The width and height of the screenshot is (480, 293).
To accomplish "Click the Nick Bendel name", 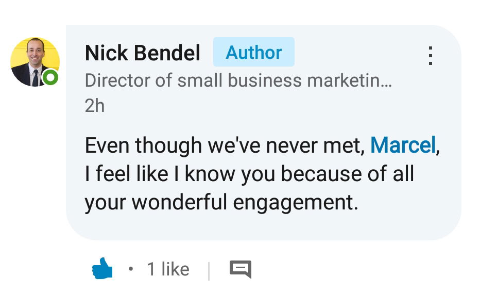I will click(x=142, y=53).
